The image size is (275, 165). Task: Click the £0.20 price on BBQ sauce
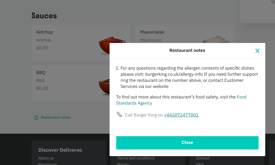[x=42, y=88]
